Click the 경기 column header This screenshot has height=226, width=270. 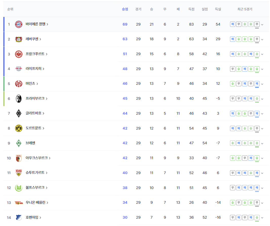tap(138, 9)
